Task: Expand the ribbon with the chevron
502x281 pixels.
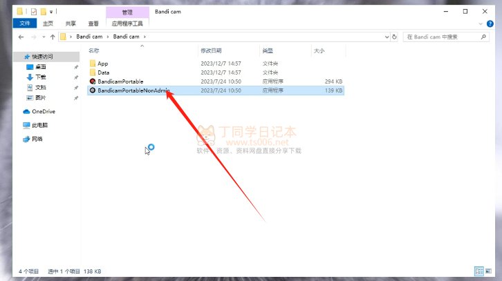Action: [x=481, y=23]
